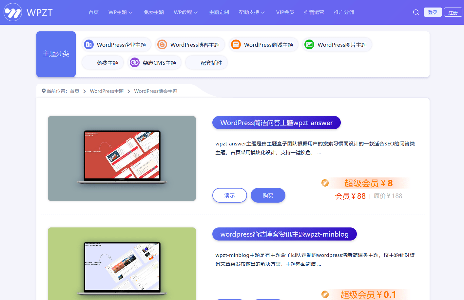Click the WPZT logo icon
The image size is (464, 300).
click(13, 12)
